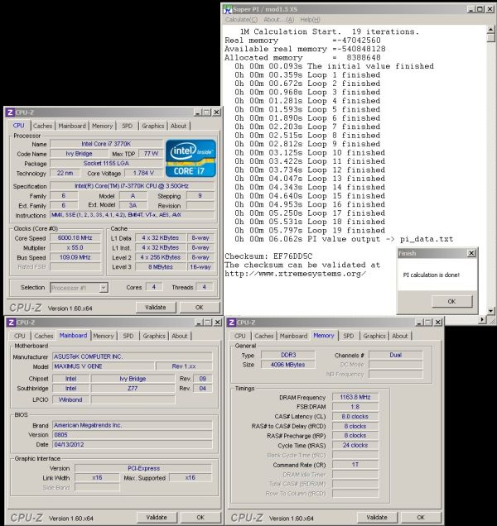Click the manufacturer ASUSTeK COMPUTER INC. field

(x=133, y=356)
